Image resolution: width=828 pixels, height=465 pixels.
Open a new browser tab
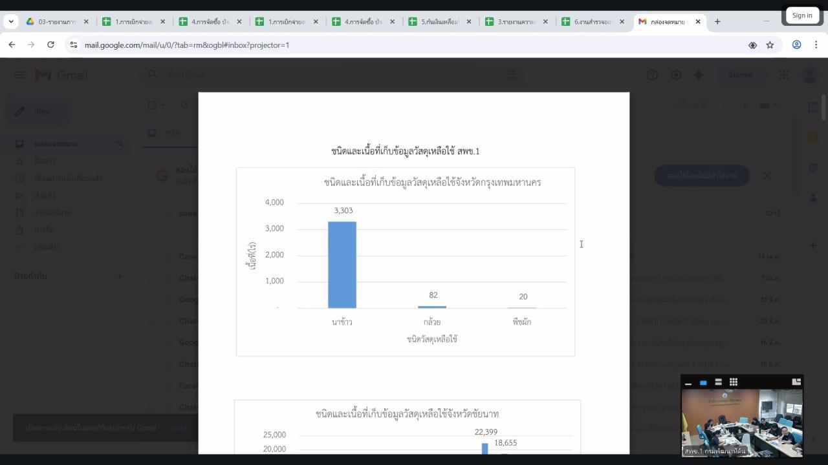tap(717, 21)
